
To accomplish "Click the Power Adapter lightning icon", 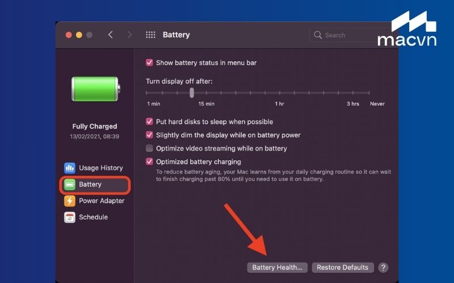I will tap(69, 201).
